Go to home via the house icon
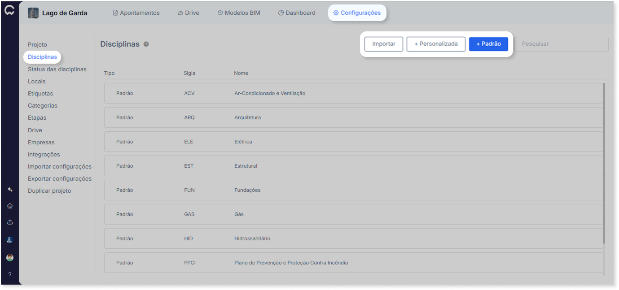This screenshot has width=619, height=290. (9, 206)
